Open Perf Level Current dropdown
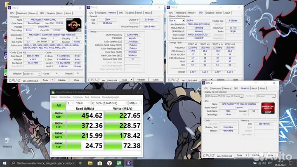297x167 pixels. tap(266, 96)
